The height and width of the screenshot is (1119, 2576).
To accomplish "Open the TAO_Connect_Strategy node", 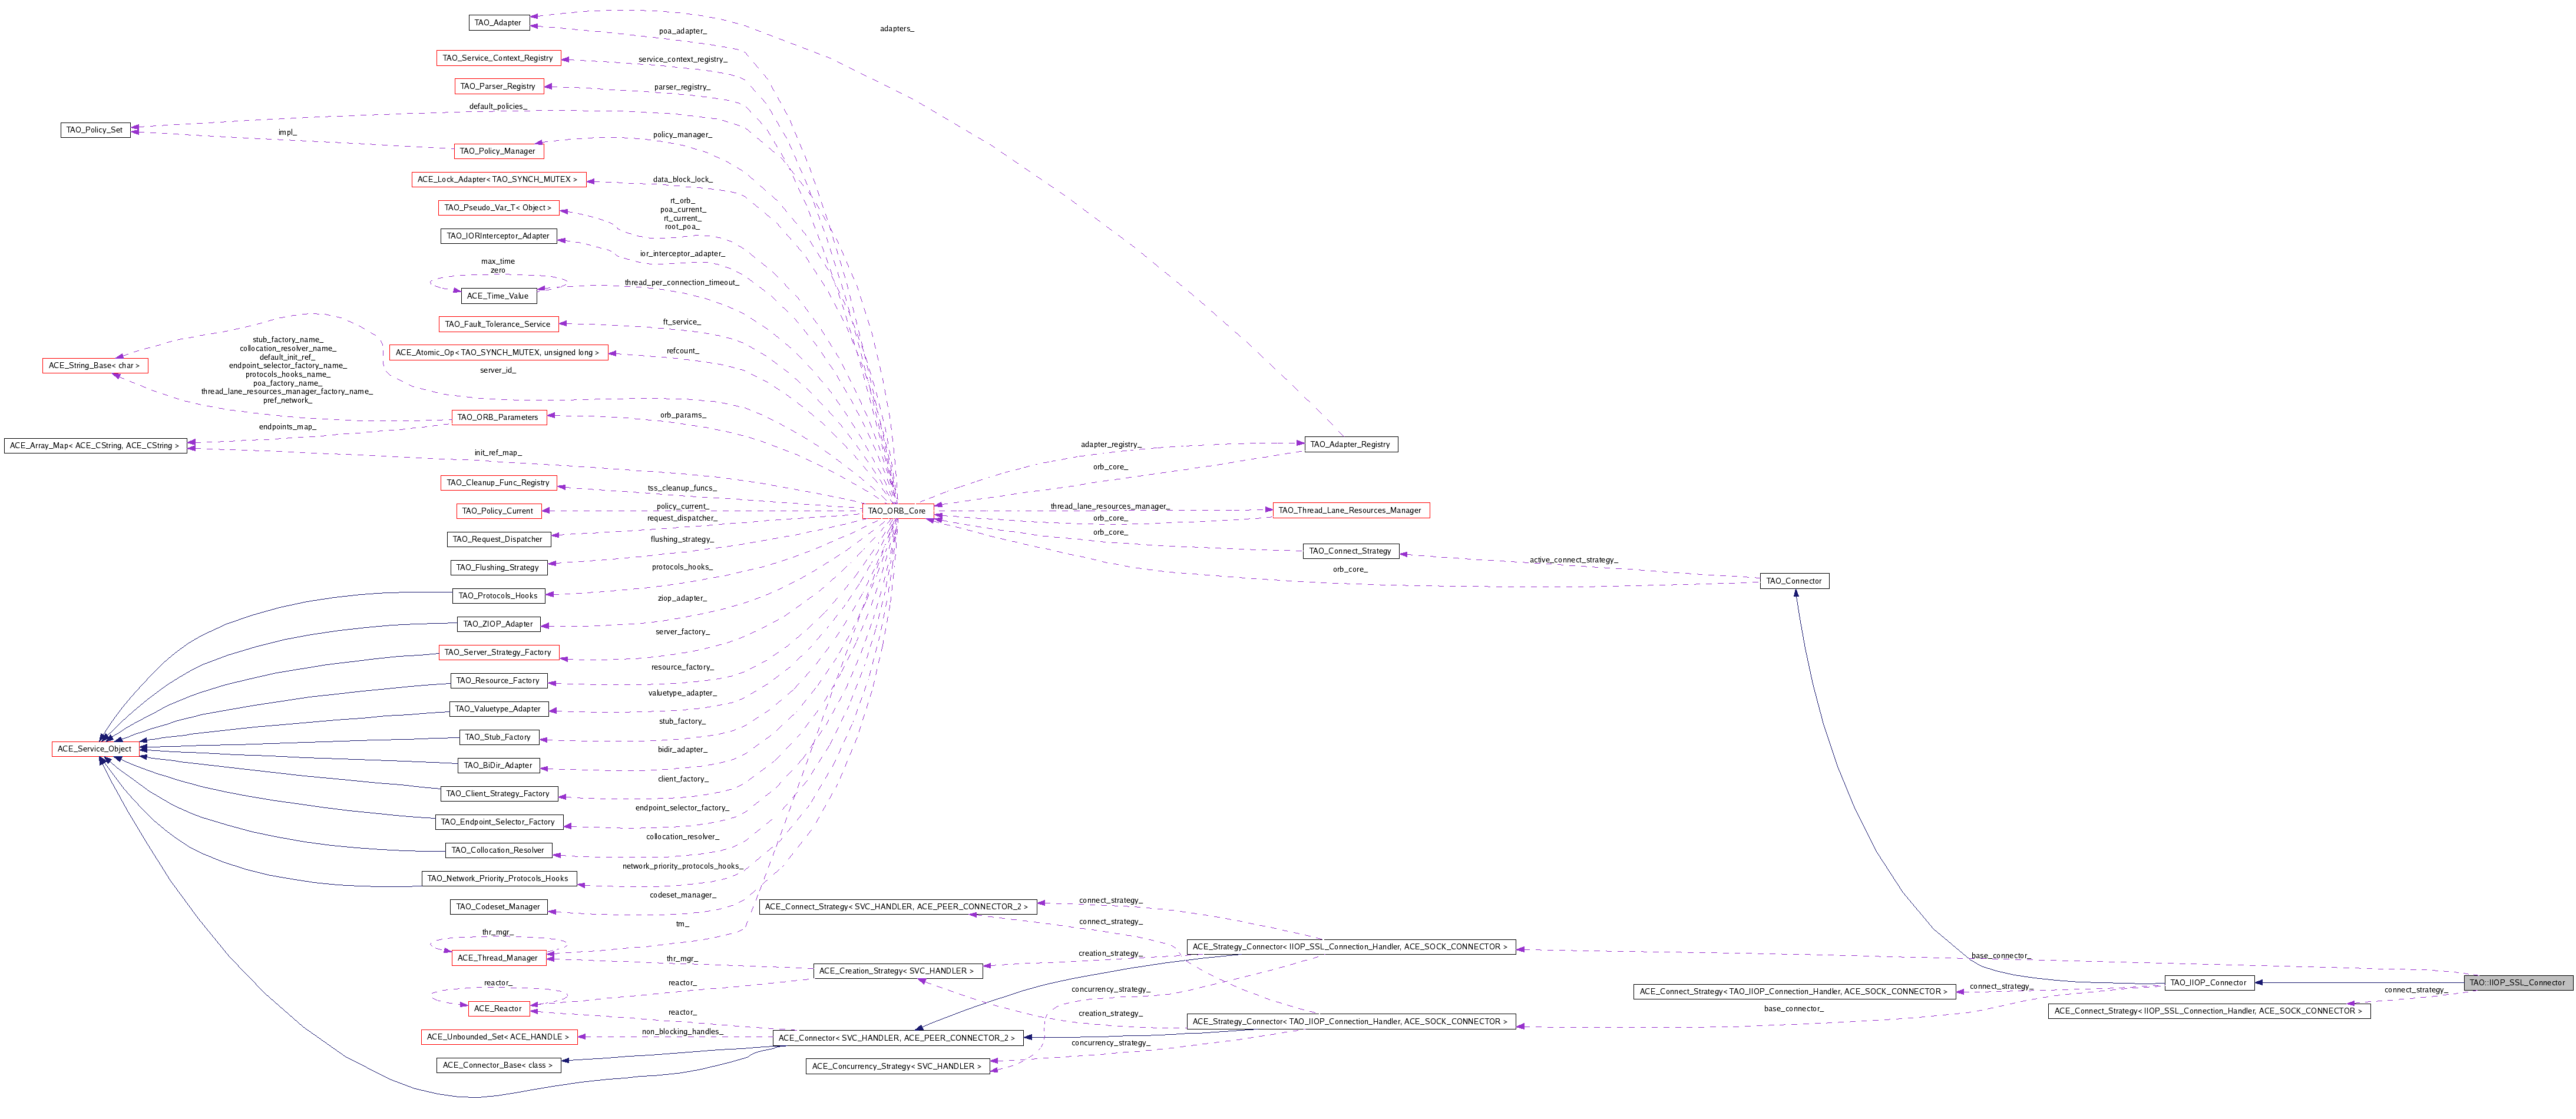I will [1350, 551].
